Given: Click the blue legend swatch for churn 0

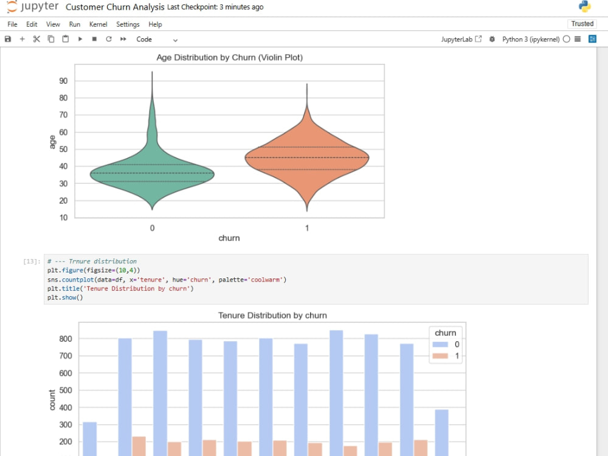Looking at the screenshot, I should (x=440, y=344).
